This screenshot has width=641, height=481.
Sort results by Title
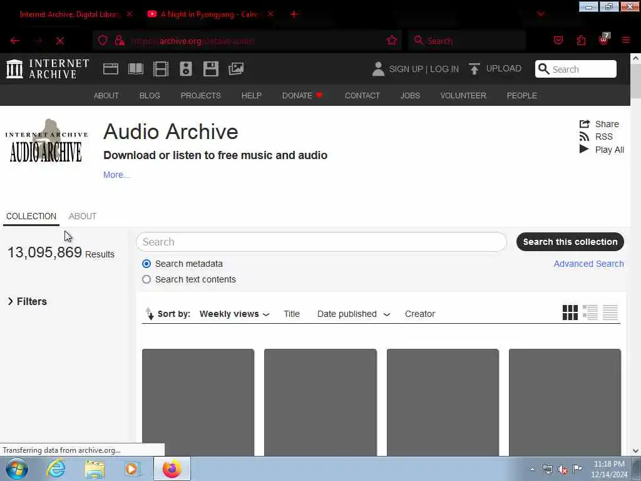292,314
